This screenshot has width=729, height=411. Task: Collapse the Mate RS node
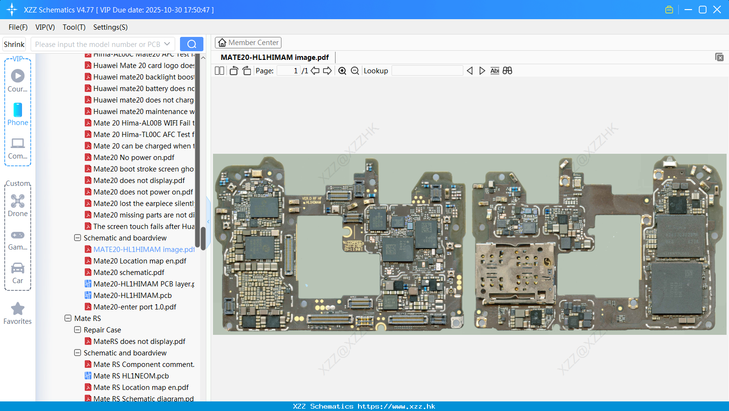click(68, 318)
